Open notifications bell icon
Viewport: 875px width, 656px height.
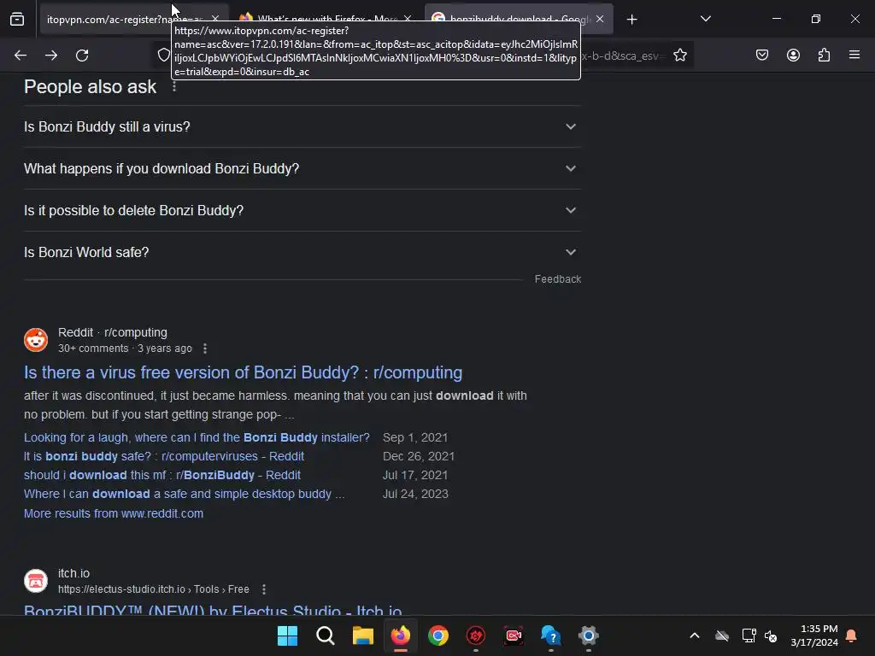coord(852,635)
